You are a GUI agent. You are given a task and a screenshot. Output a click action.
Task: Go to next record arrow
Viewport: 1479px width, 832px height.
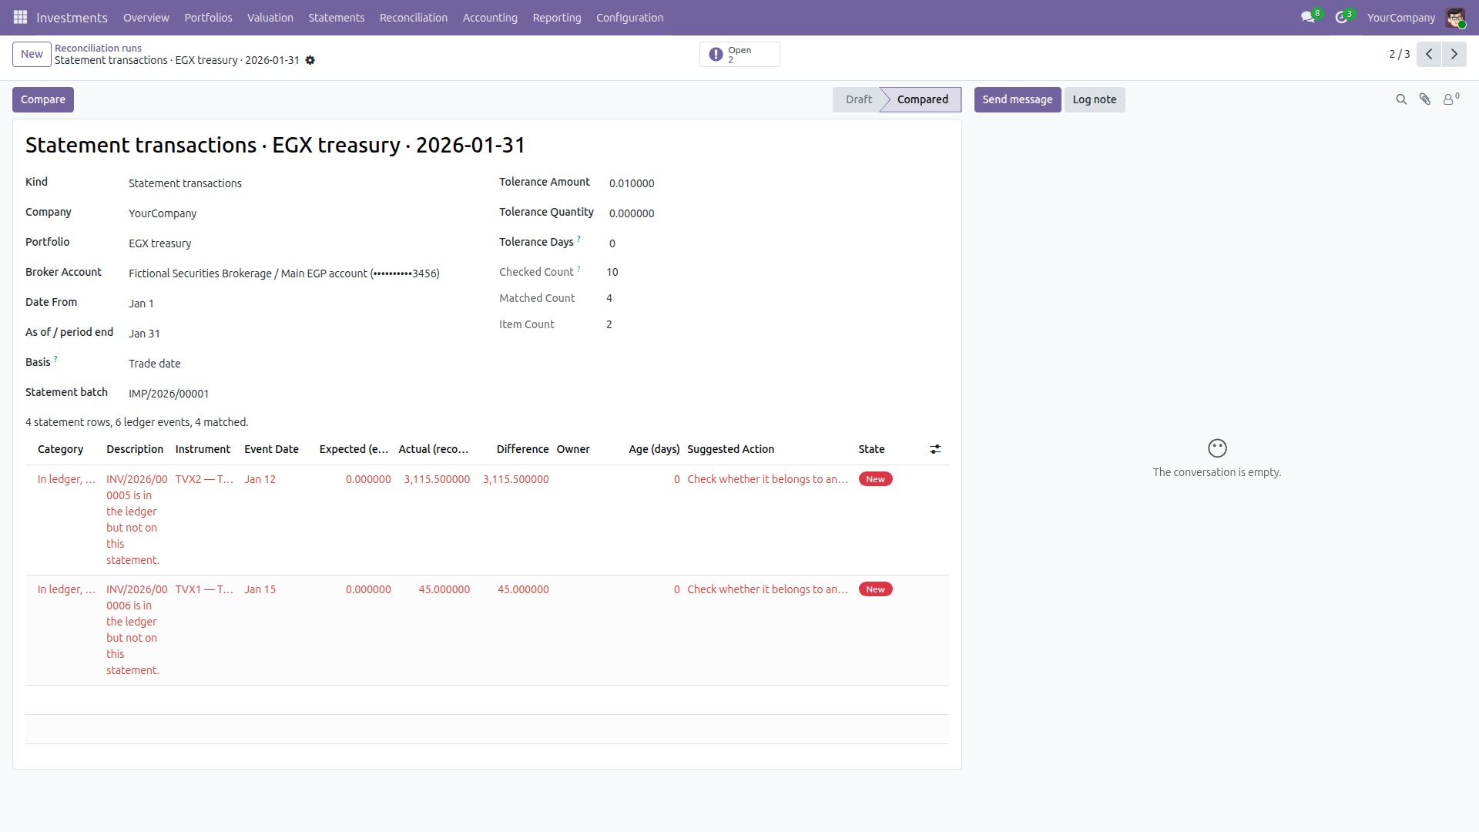tap(1454, 54)
